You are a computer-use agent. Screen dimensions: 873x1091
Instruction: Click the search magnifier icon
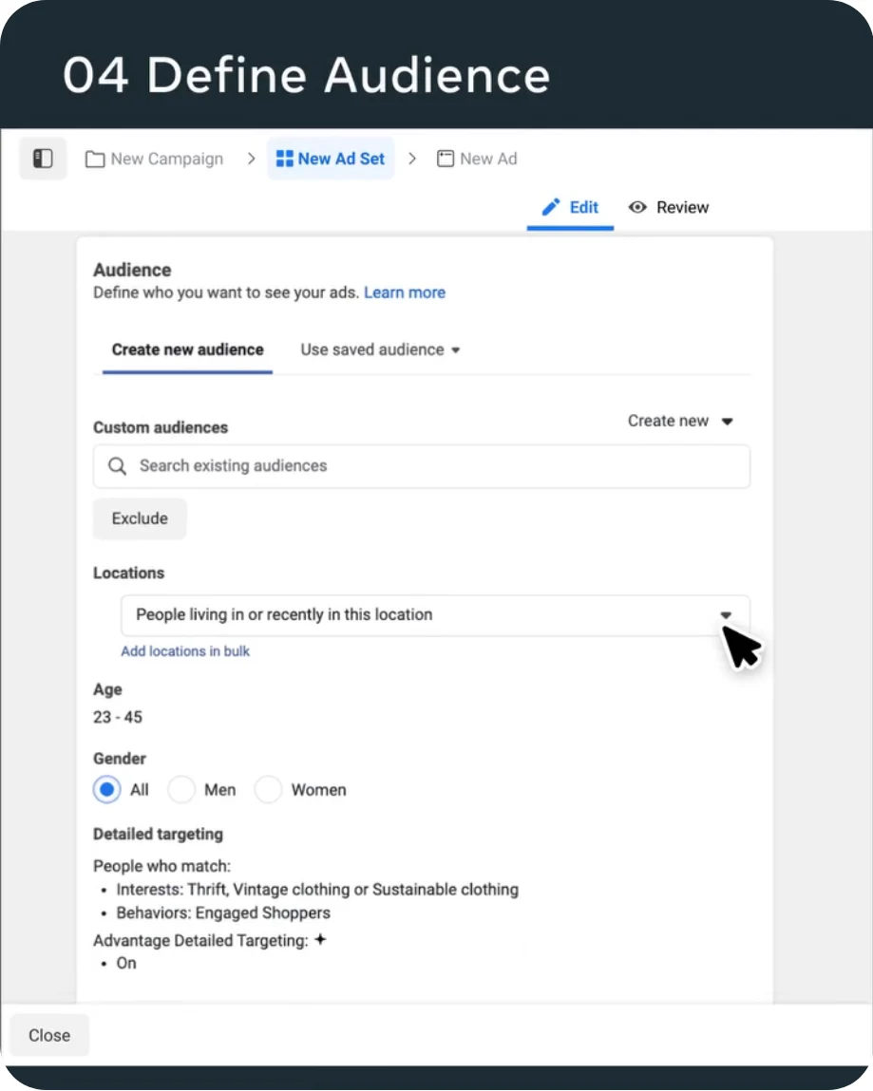click(x=118, y=466)
